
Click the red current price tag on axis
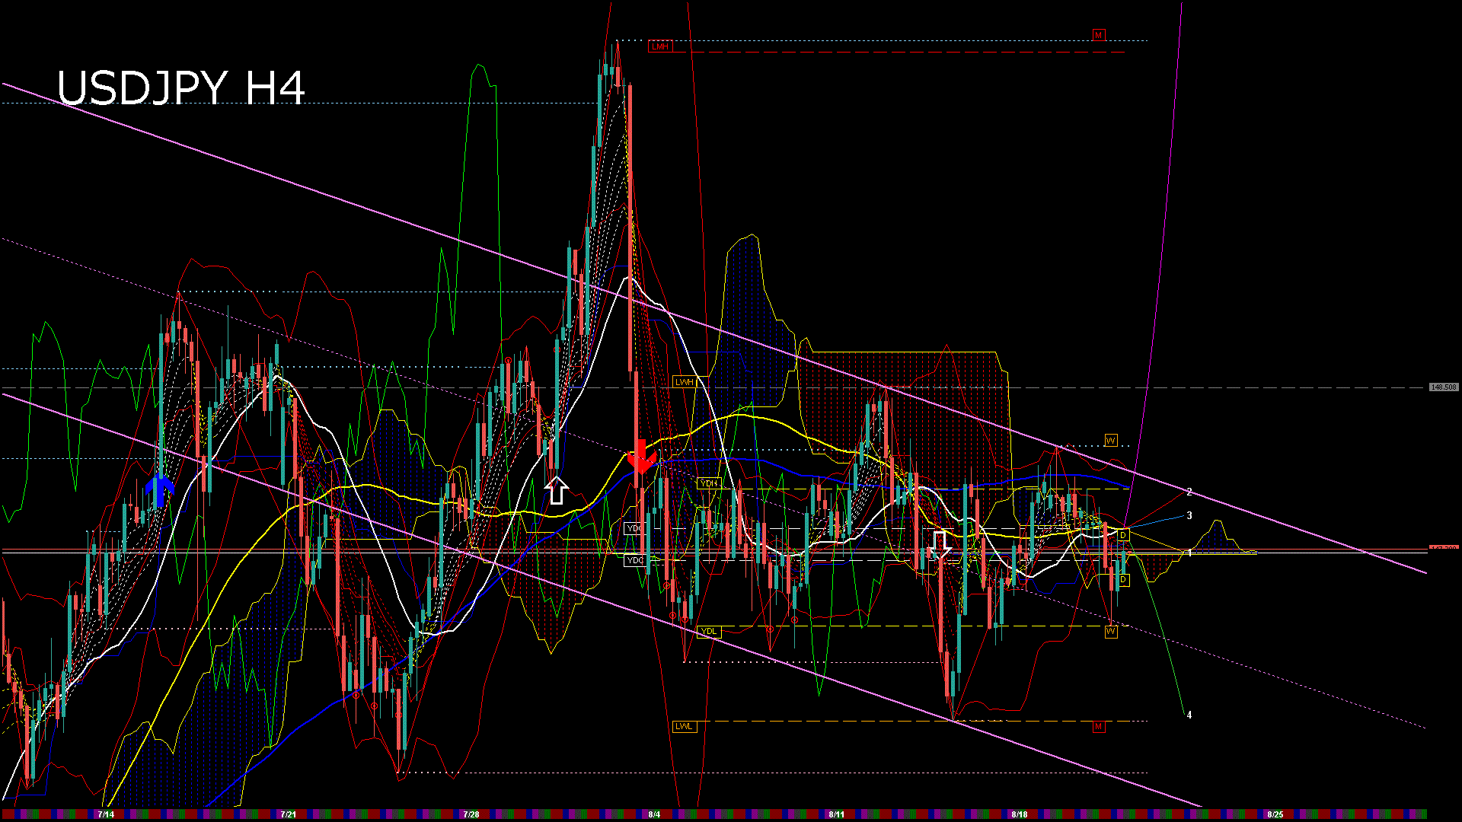1444,548
